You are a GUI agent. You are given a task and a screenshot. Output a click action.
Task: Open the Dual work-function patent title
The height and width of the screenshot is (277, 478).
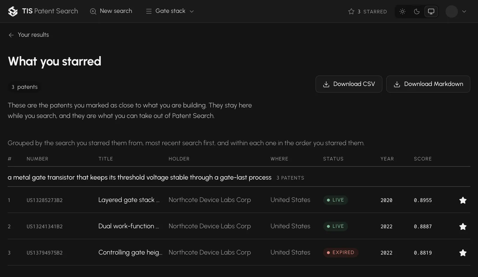click(x=129, y=226)
